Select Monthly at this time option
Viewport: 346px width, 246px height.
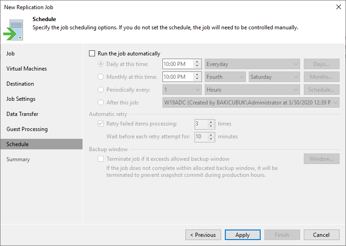click(100, 77)
